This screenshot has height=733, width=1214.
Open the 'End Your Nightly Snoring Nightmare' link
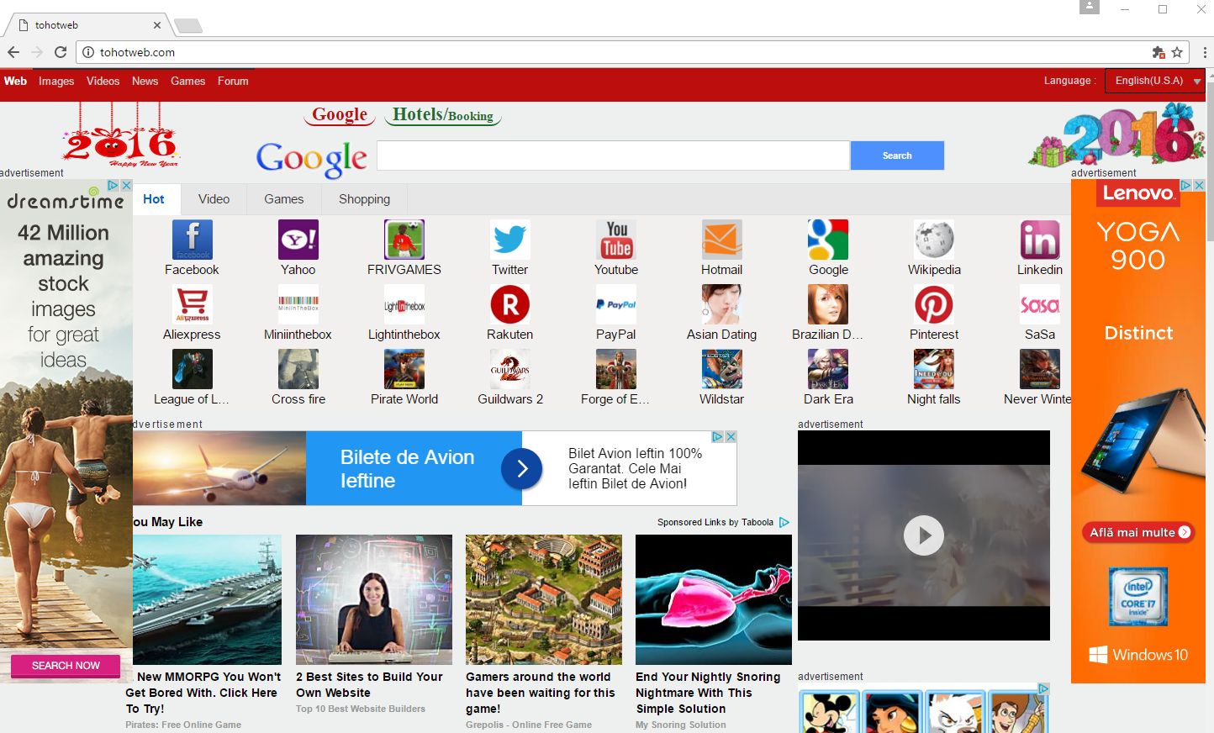[x=708, y=693]
